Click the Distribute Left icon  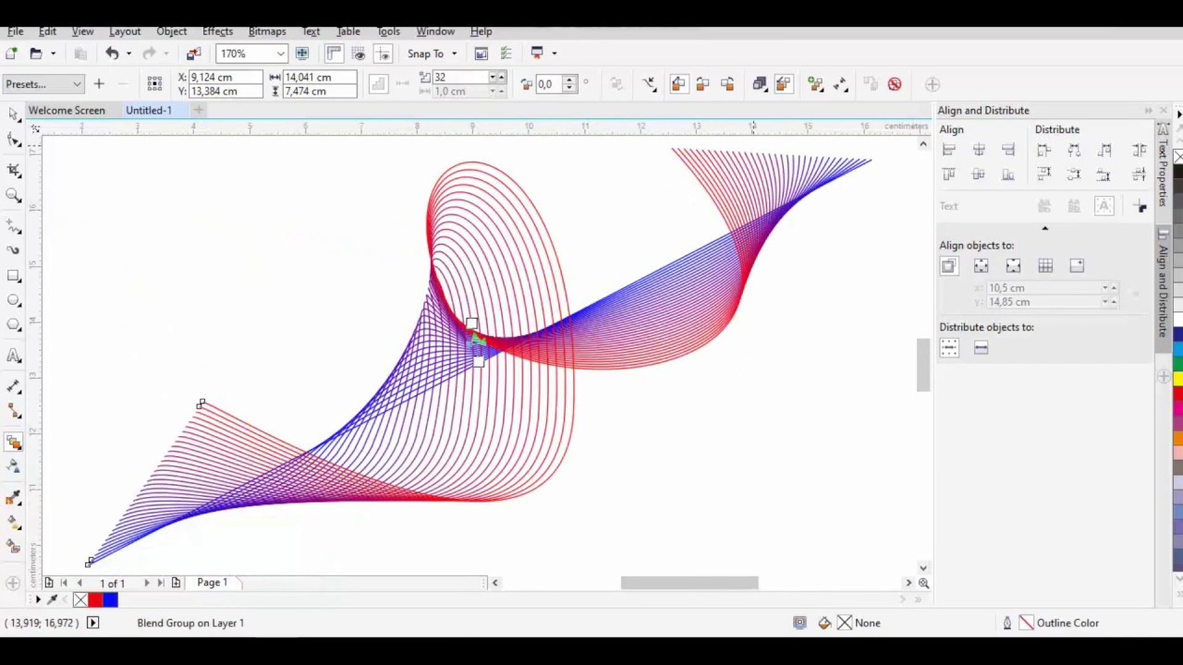1044,151
